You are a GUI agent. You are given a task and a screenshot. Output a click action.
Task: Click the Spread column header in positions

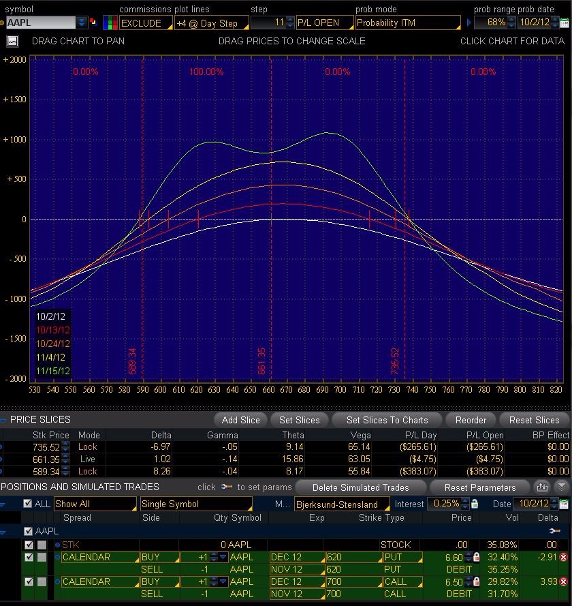click(77, 517)
